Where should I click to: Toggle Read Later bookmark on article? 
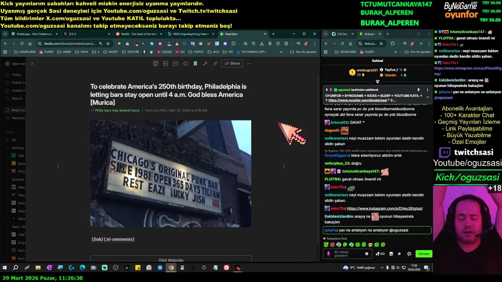click(x=195, y=63)
